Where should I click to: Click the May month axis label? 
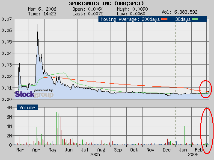point(52,150)
